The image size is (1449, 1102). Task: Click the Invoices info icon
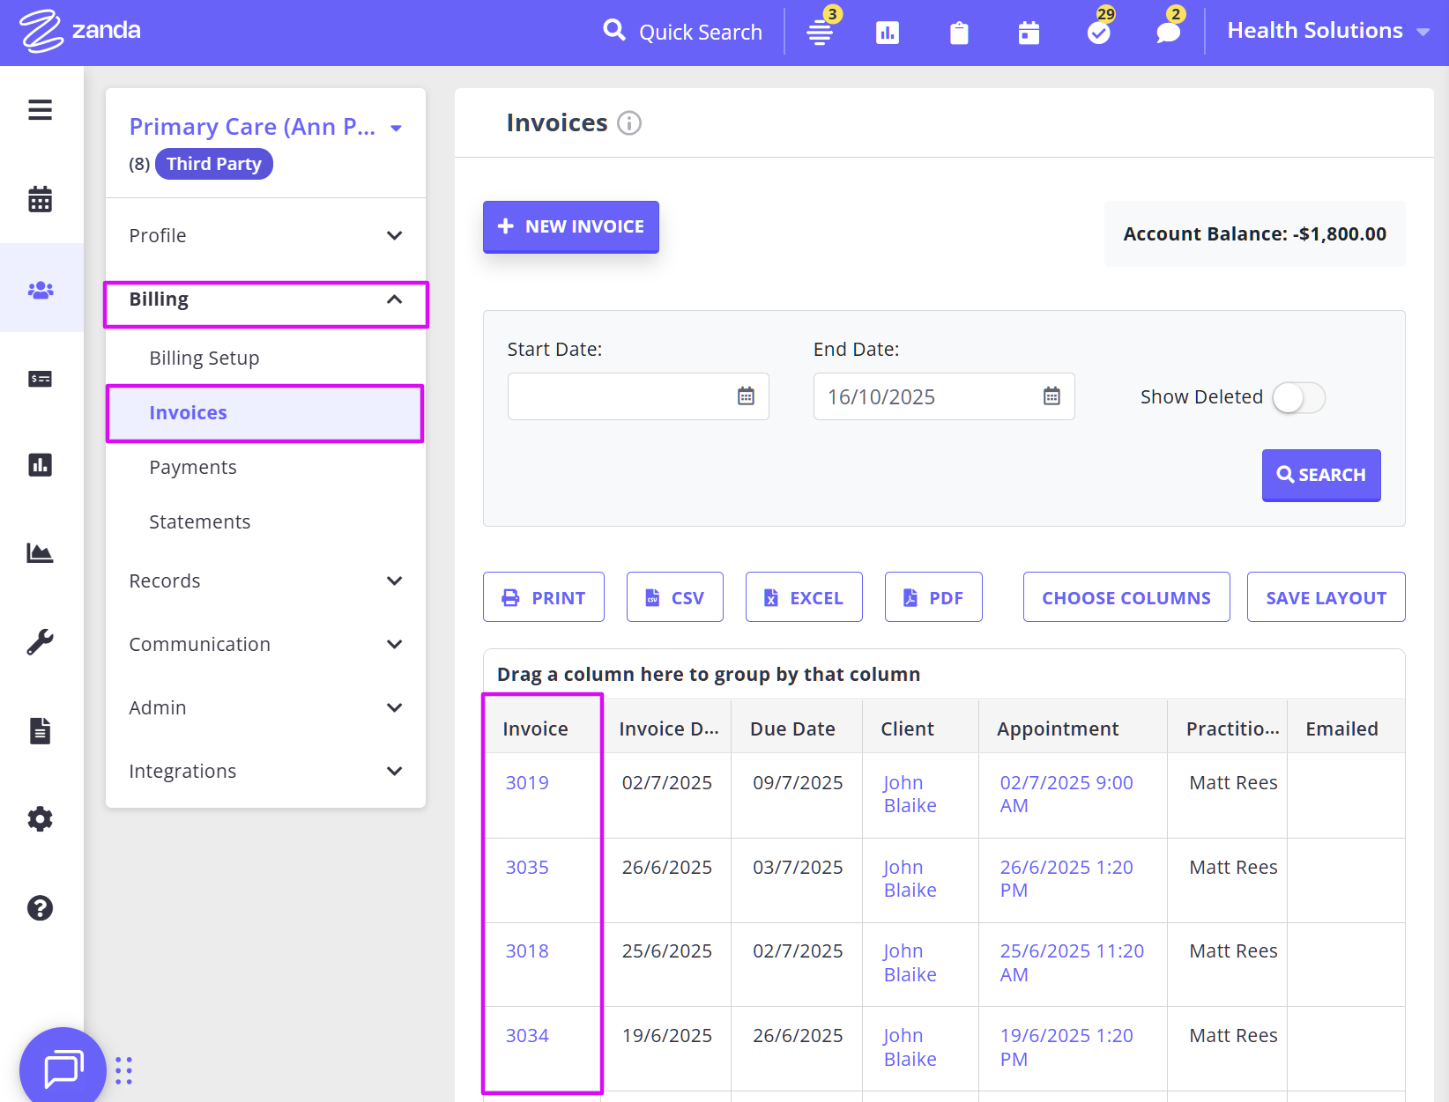pyautogui.click(x=628, y=123)
